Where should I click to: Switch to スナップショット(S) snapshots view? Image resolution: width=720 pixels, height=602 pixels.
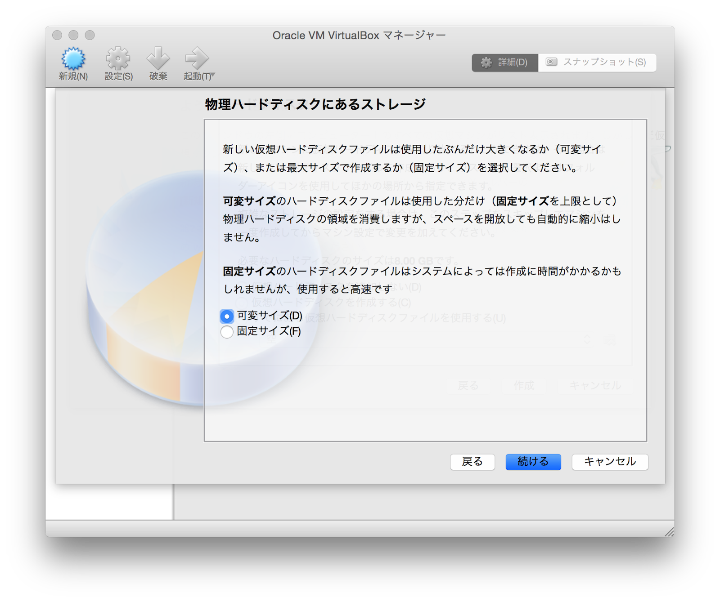[x=597, y=62]
